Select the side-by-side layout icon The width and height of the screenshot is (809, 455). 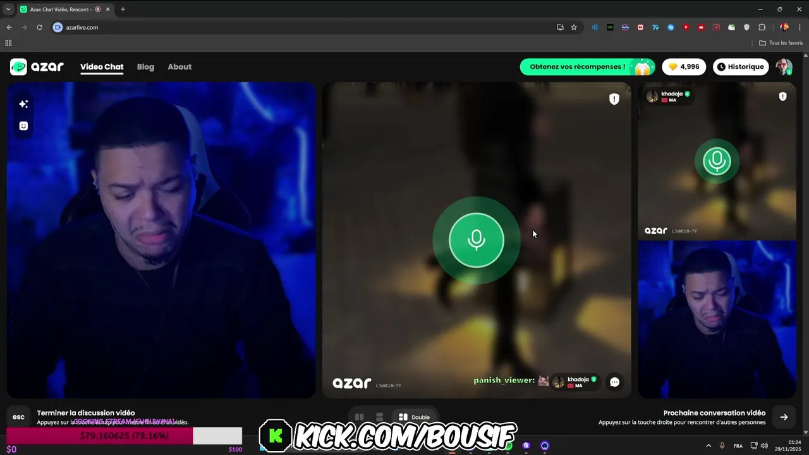tap(359, 417)
